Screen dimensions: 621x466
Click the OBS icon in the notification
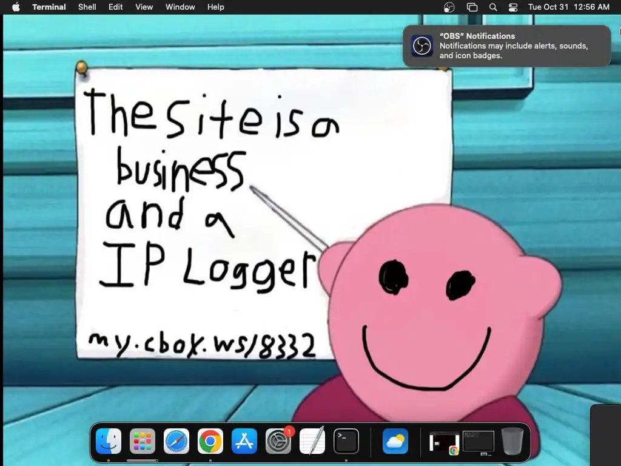(x=422, y=46)
